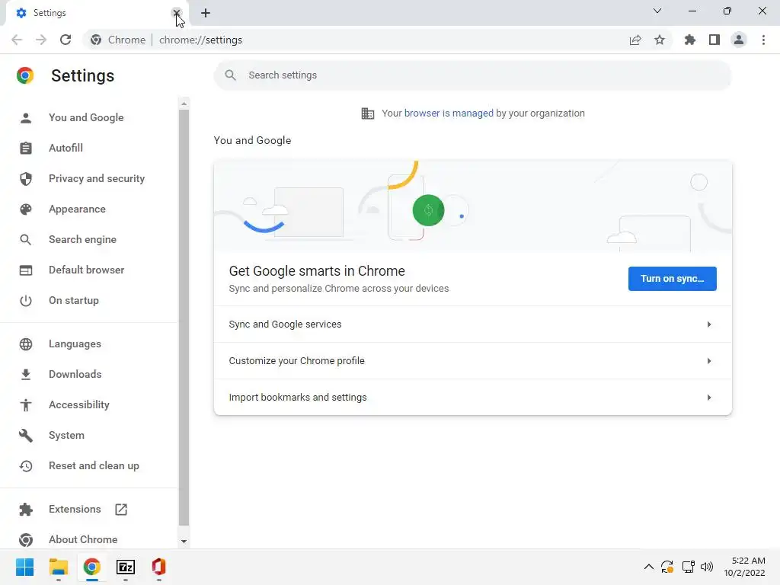Share this page icon in address bar

[635, 40]
